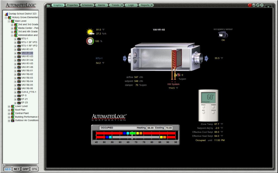Open the dropdown arrow beside Trends
Image resolution: width=278 pixels, height=173 pixels.
pyautogui.click(x=122, y=5)
